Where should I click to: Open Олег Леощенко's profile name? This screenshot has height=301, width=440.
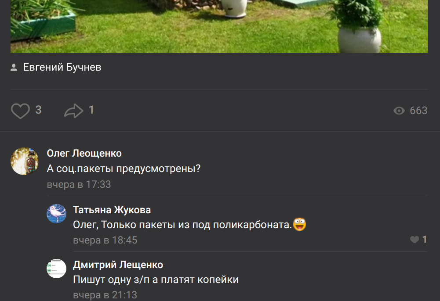(x=84, y=153)
